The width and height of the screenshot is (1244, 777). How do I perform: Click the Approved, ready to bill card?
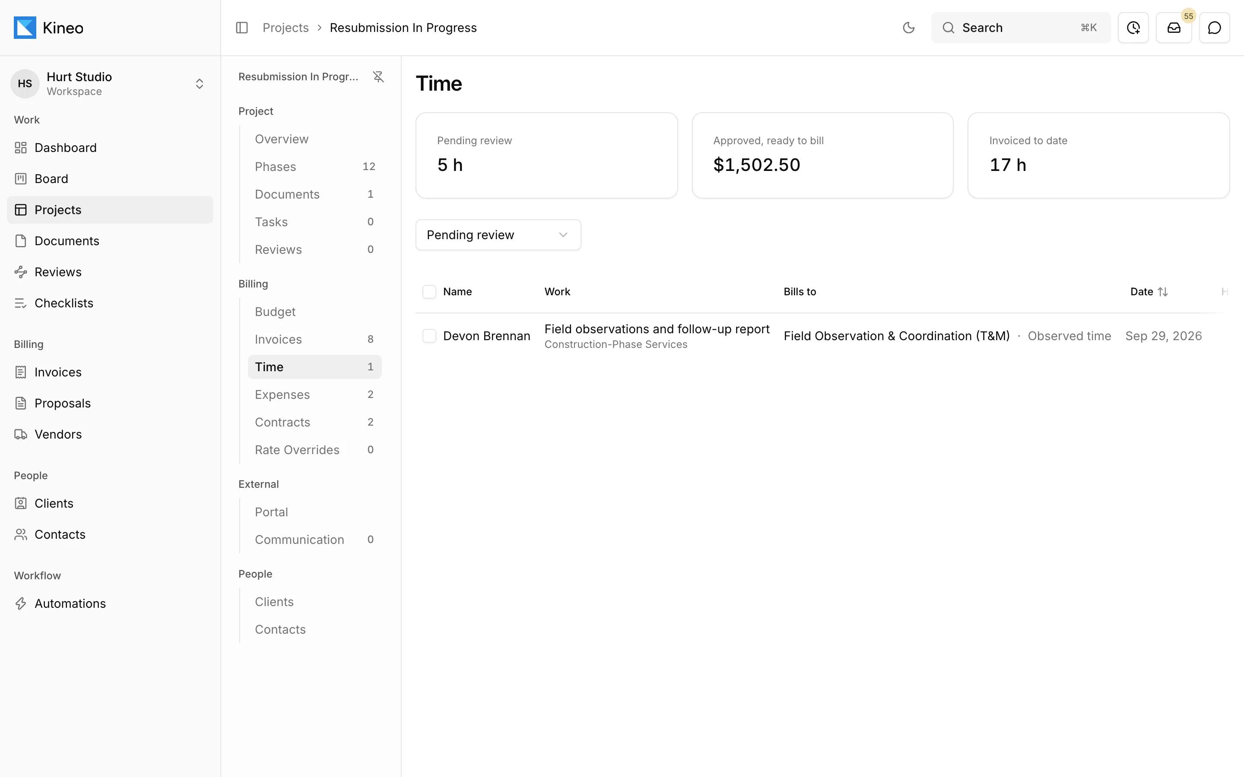click(822, 155)
